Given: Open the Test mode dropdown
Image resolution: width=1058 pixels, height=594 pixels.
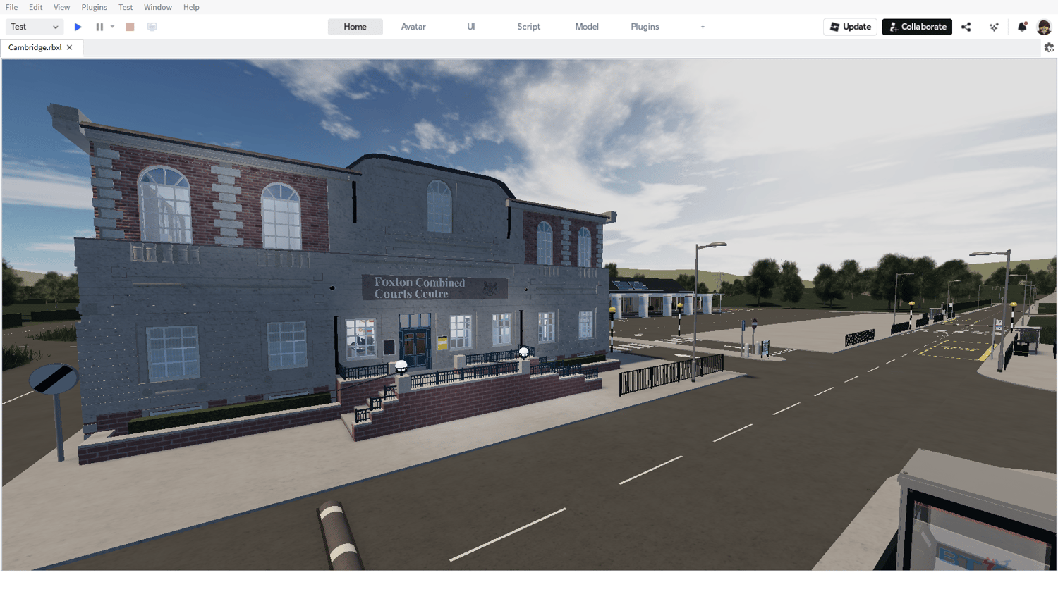Looking at the screenshot, I should point(35,27).
